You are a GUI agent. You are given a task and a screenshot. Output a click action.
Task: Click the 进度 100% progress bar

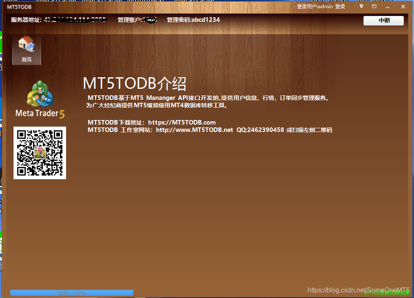pyautogui.click(x=72, y=293)
